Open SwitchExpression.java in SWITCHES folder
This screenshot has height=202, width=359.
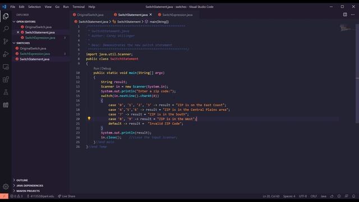pyautogui.click(x=35, y=54)
